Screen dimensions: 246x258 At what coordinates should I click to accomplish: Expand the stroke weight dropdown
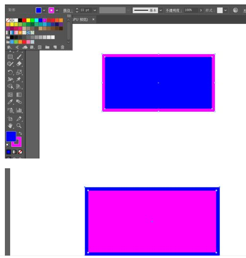(95, 10)
